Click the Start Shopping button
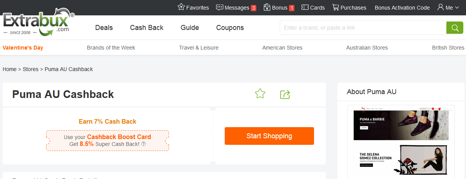Viewport: 466px width, 179px height. click(269, 136)
